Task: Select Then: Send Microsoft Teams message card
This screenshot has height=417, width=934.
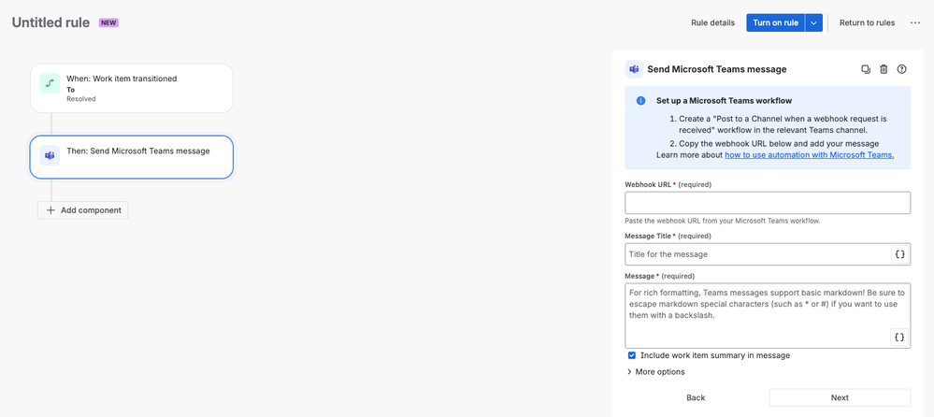Action: pos(132,157)
